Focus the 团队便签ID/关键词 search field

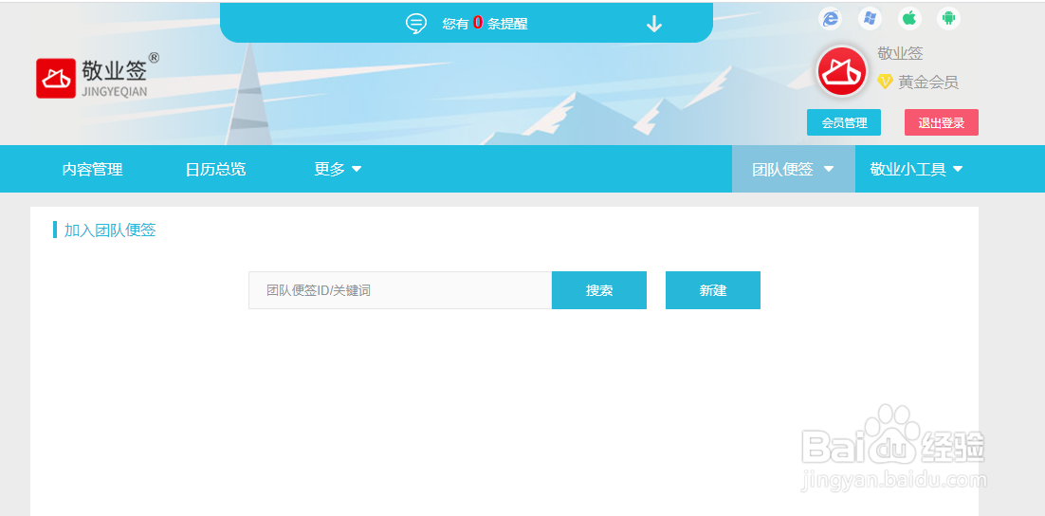pyautogui.click(x=400, y=290)
